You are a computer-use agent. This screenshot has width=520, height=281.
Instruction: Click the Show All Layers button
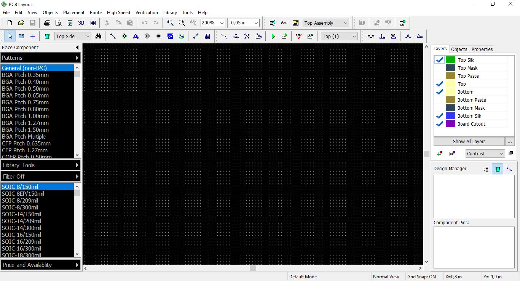(469, 141)
